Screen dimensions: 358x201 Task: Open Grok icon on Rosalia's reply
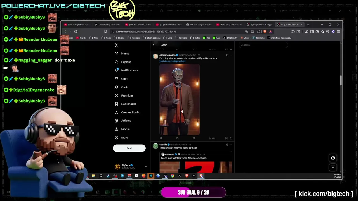tap(227, 145)
